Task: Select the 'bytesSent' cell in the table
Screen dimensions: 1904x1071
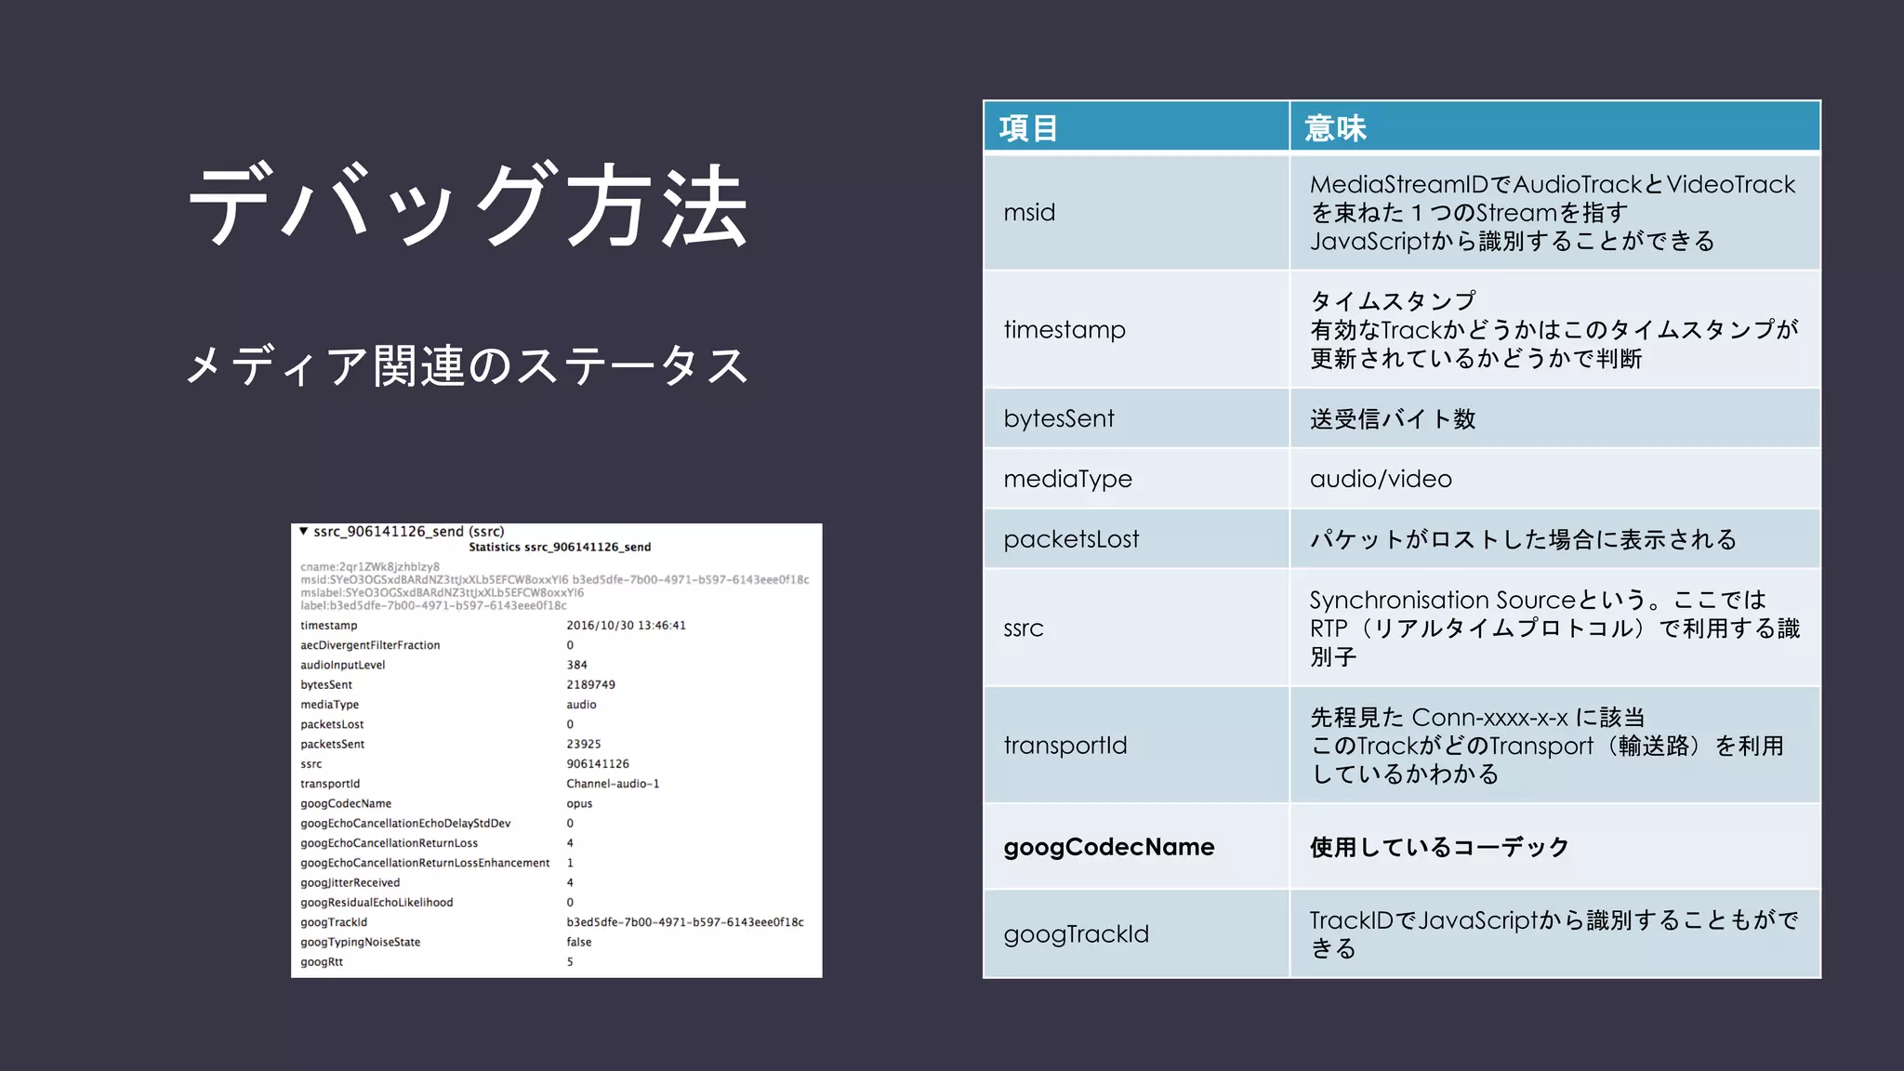Action: [1136, 418]
